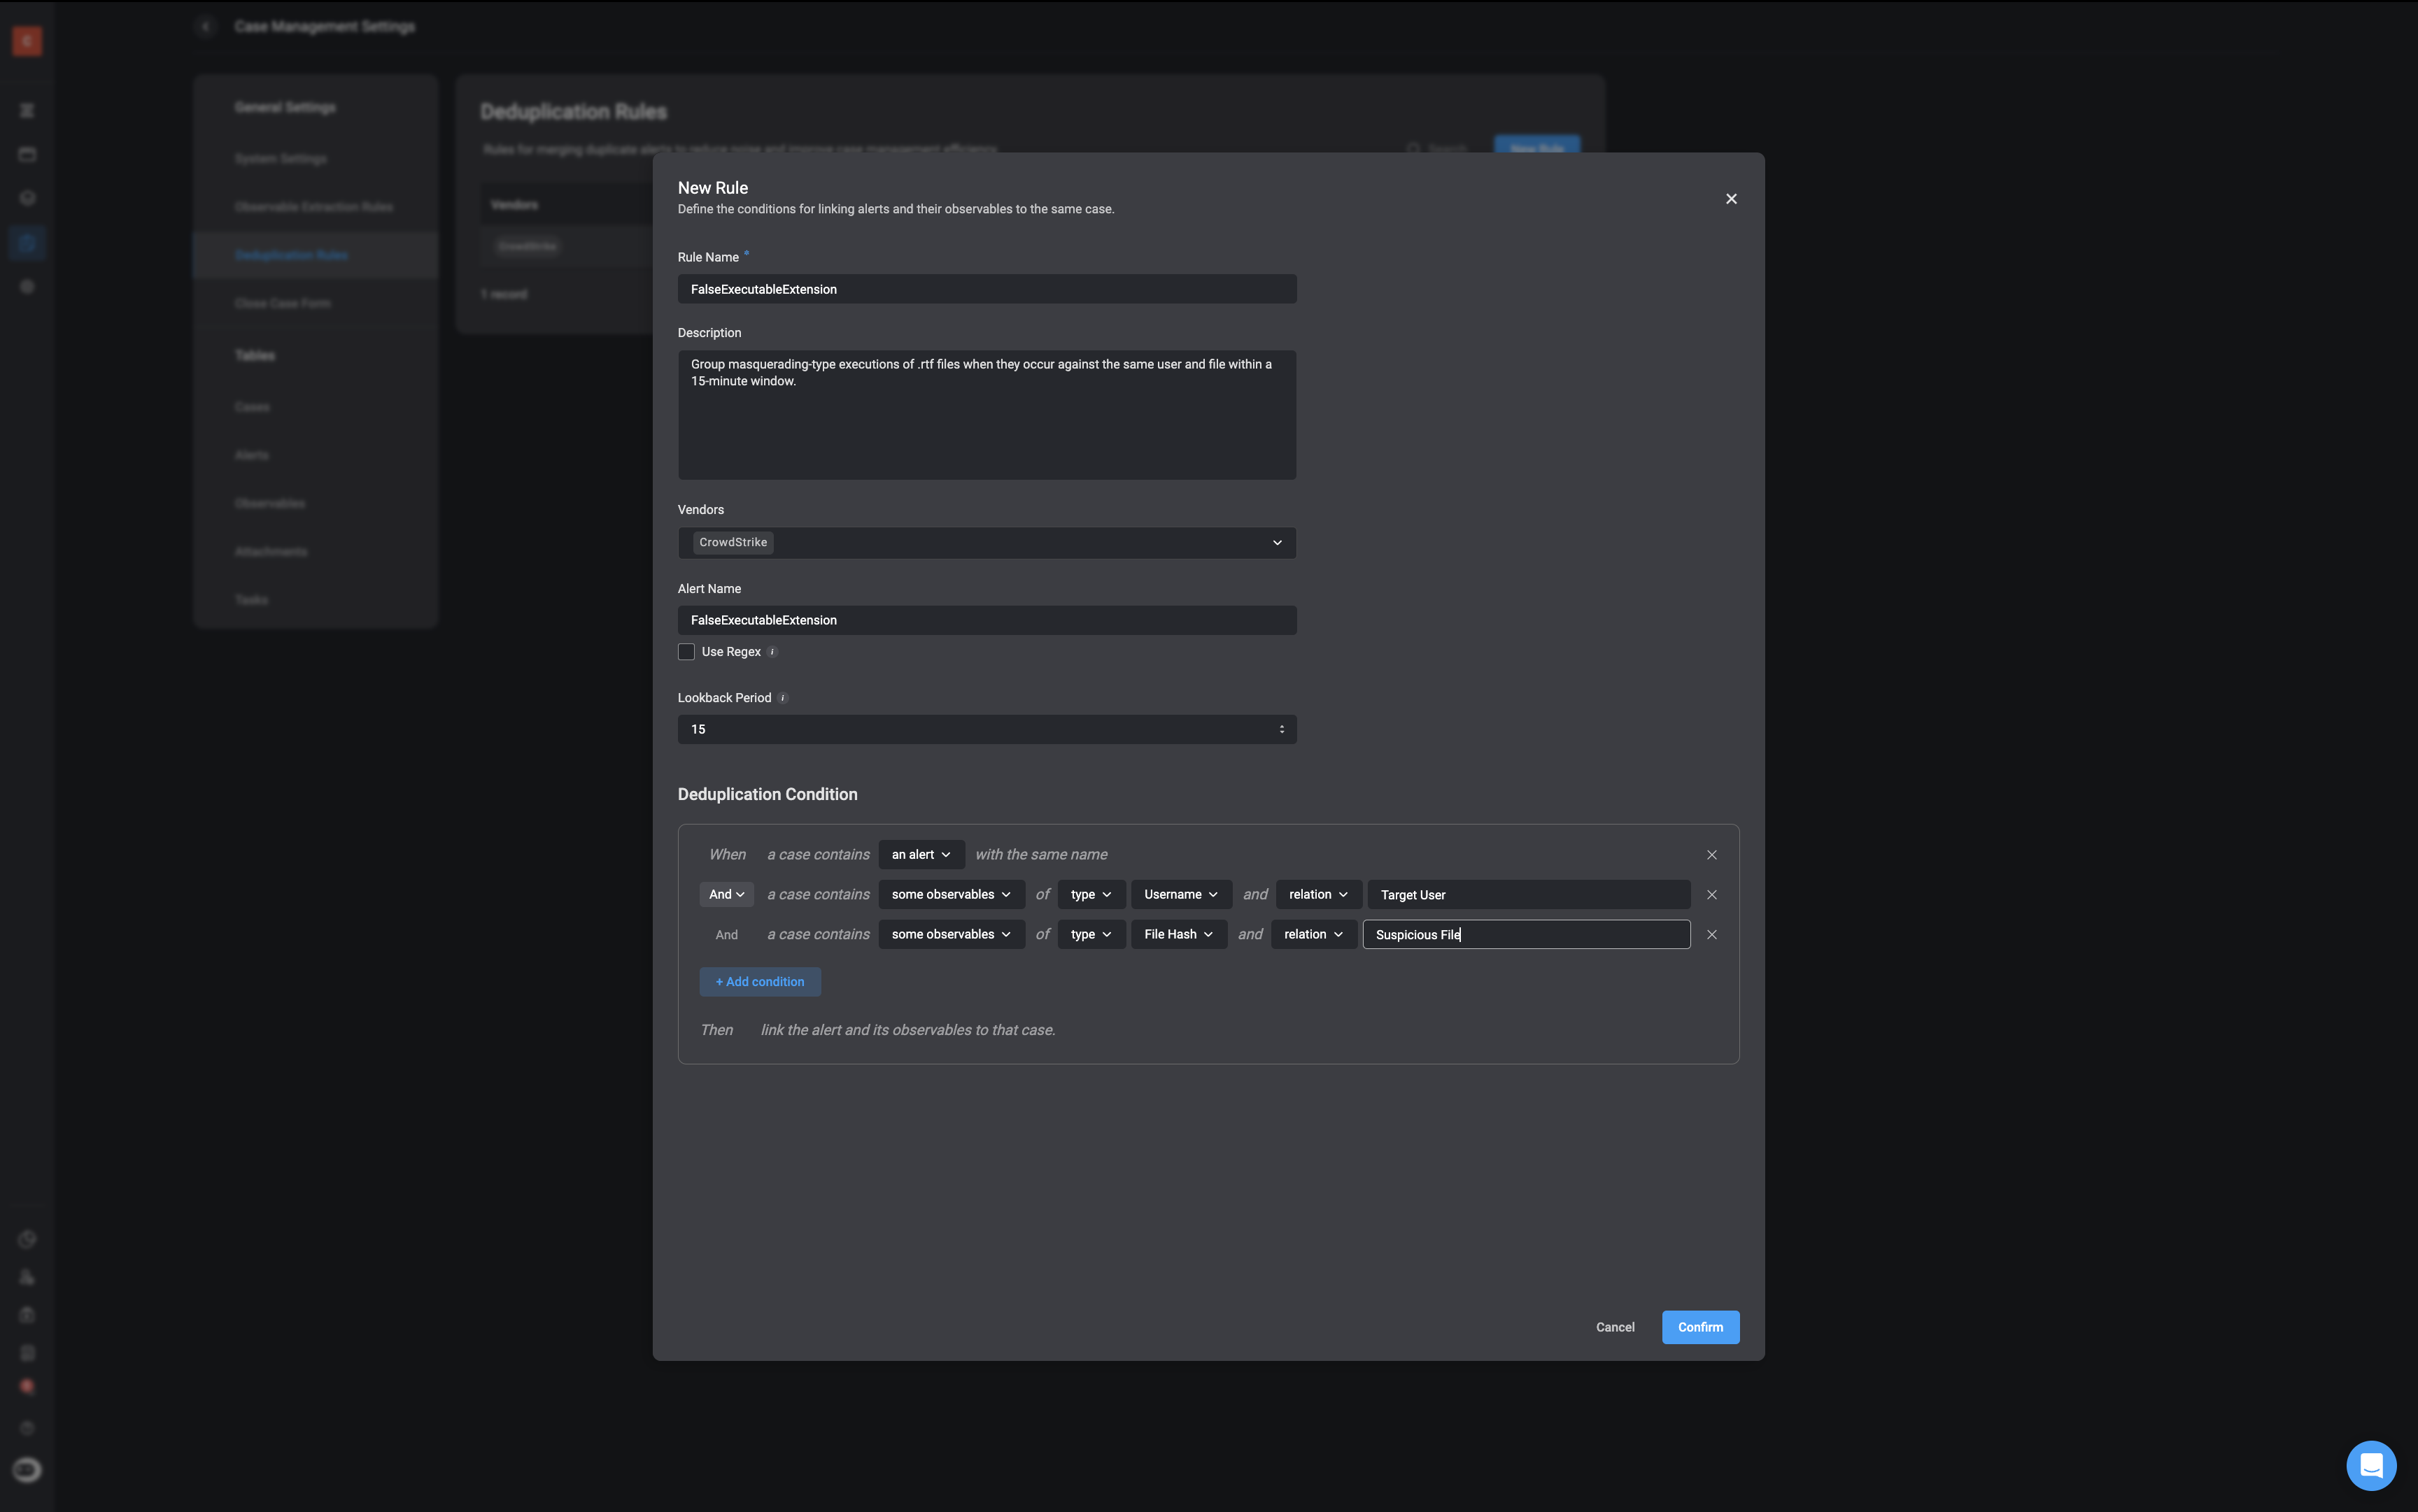Enable the Use Regex checkbox
Image resolution: width=2418 pixels, height=1512 pixels.
pyautogui.click(x=686, y=652)
